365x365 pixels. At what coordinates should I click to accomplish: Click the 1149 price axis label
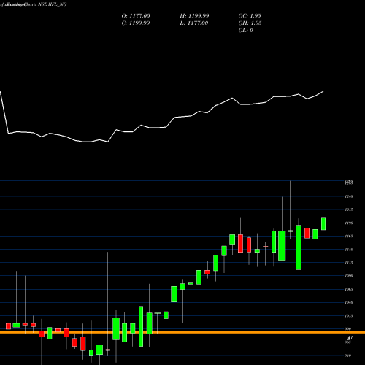[x=349, y=250]
